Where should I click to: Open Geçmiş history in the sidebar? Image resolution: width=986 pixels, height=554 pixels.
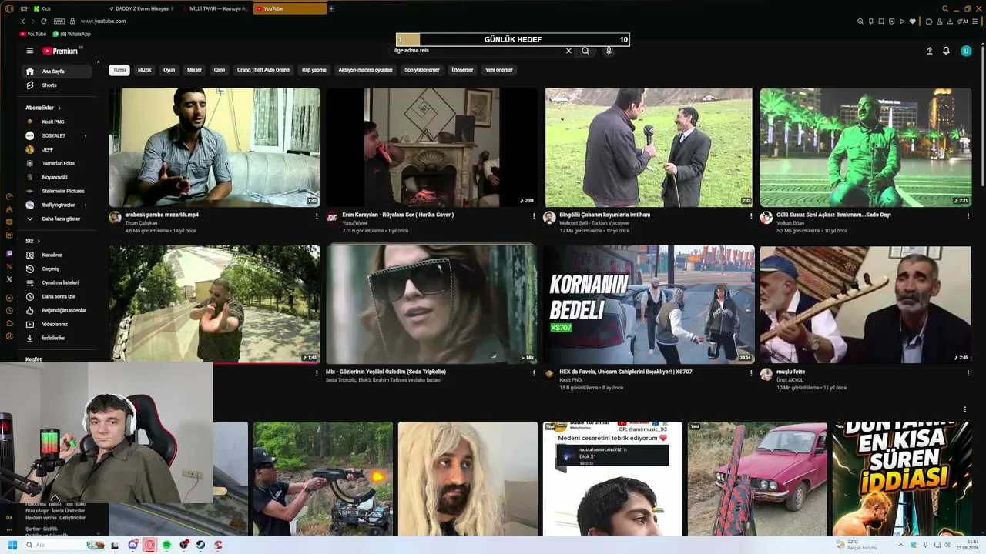point(58,269)
